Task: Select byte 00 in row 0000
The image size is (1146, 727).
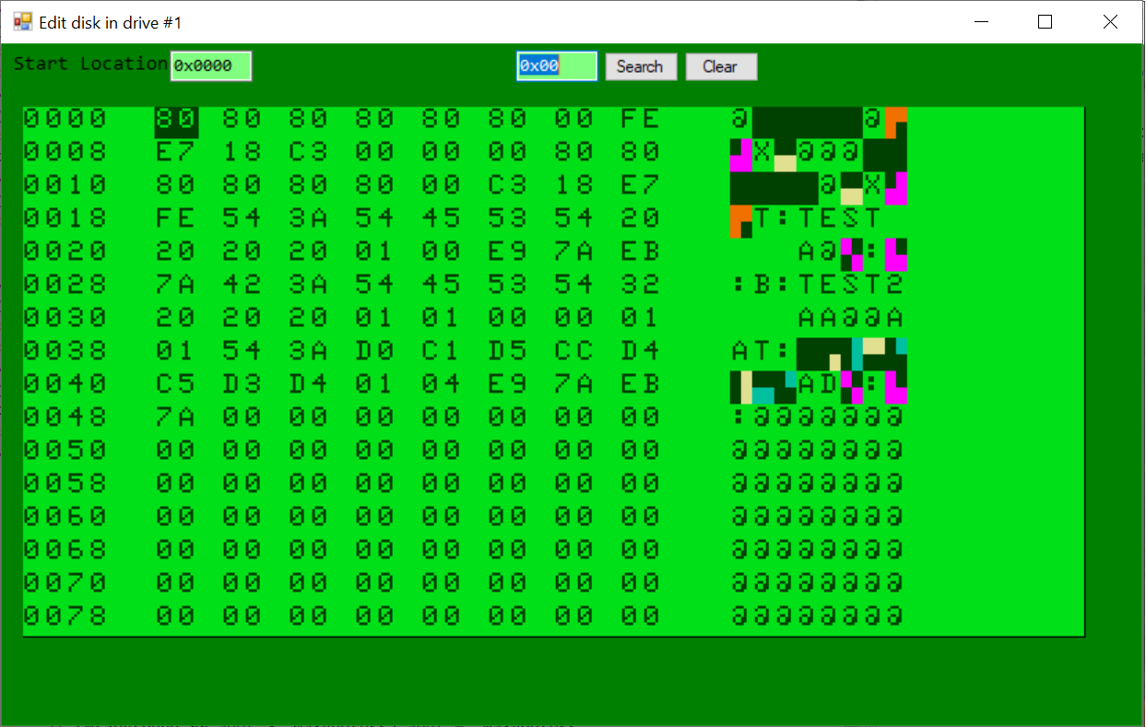Action: coord(574,119)
